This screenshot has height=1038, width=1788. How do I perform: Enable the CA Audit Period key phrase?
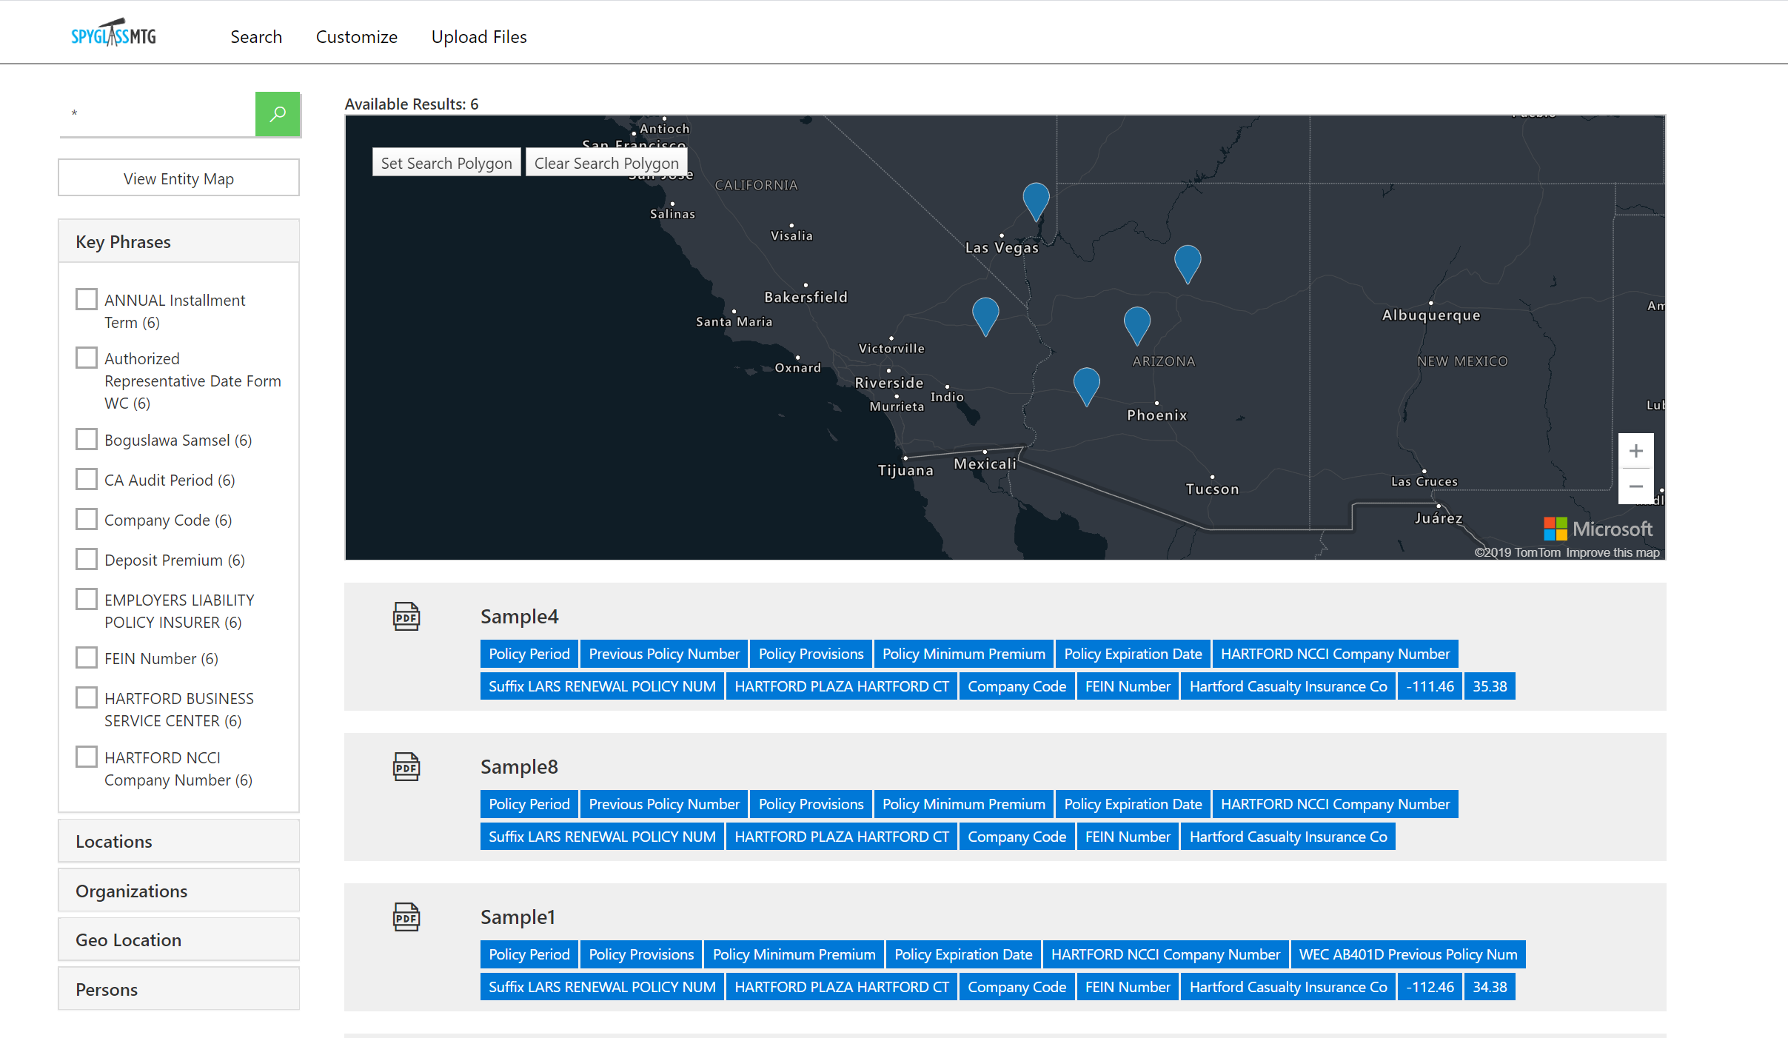[86, 478]
